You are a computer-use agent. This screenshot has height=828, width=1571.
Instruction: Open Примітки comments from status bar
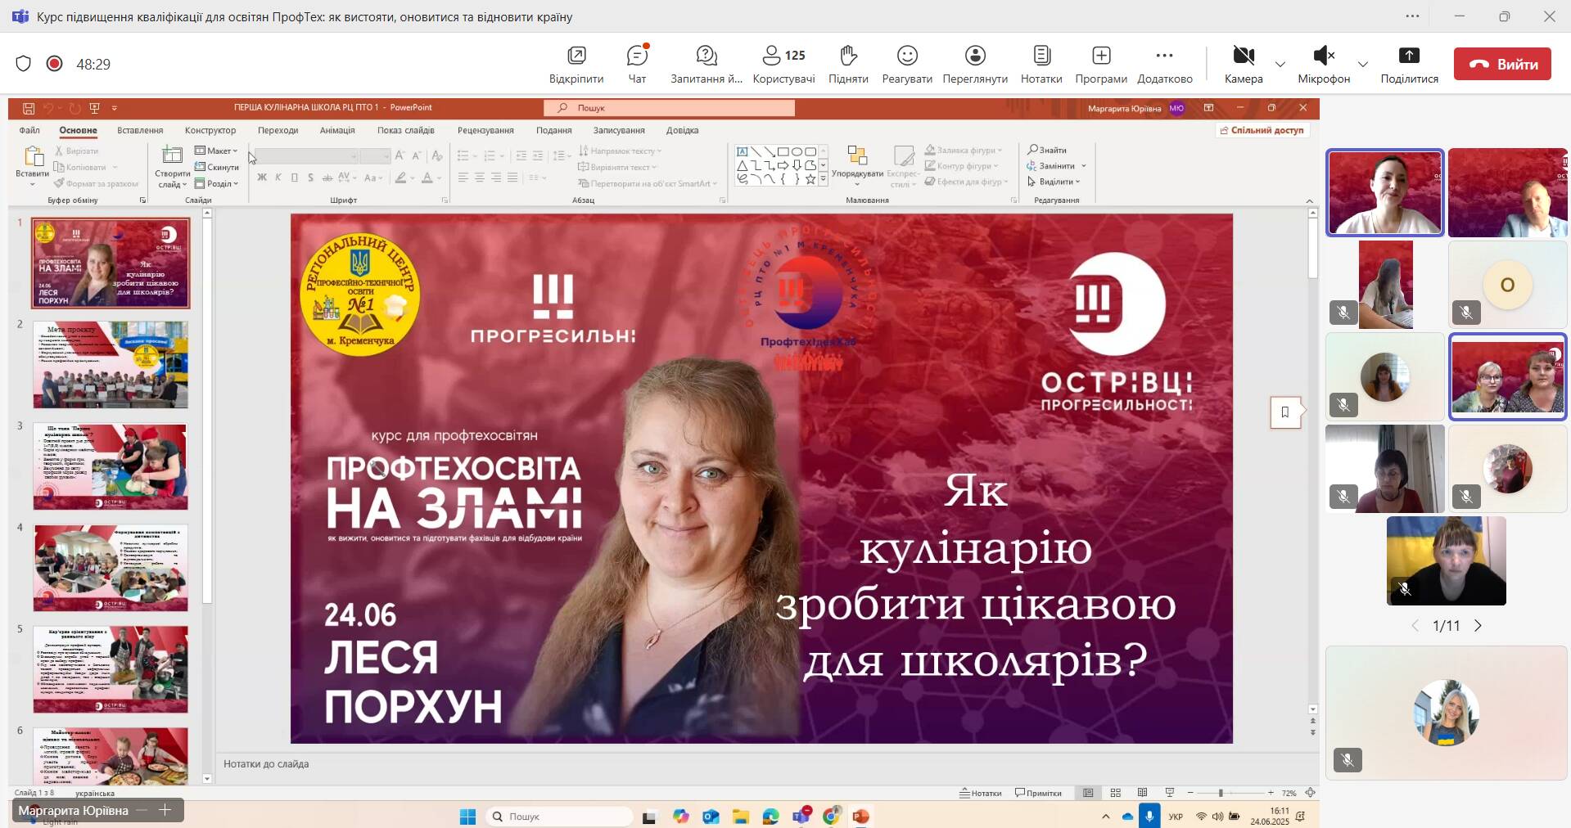[x=1038, y=793]
